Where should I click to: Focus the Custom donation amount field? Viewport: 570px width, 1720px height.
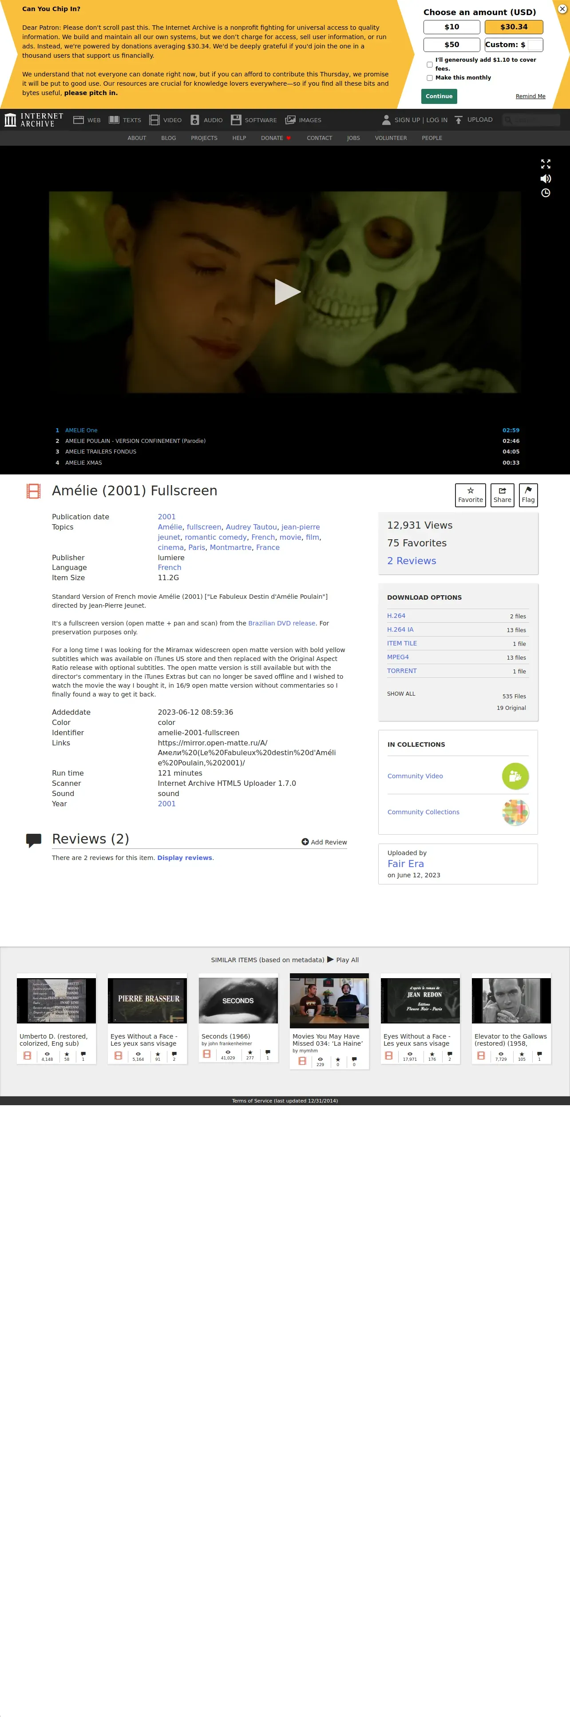pyautogui.click(x=535, y=45)
